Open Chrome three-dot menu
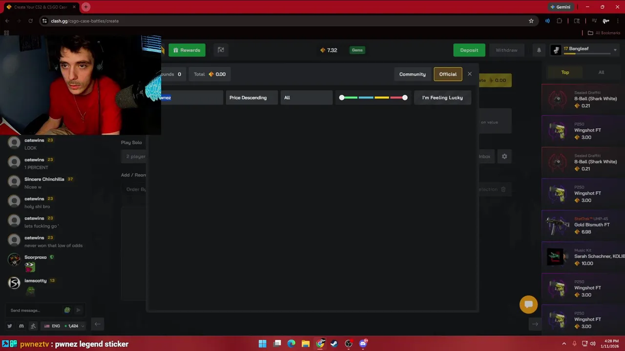The image size is (625, 351). [619, 21]
